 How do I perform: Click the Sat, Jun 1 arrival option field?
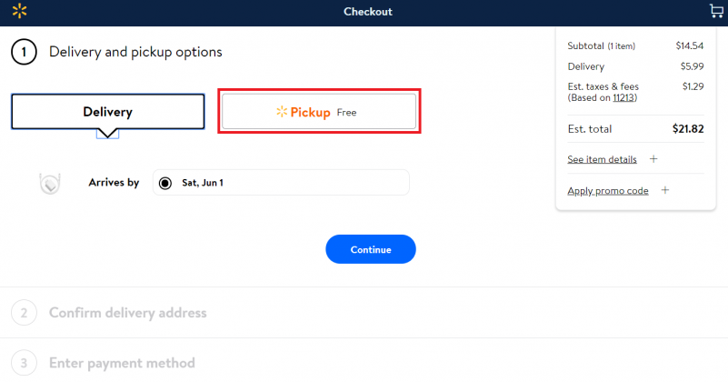[x=281, y=183]
